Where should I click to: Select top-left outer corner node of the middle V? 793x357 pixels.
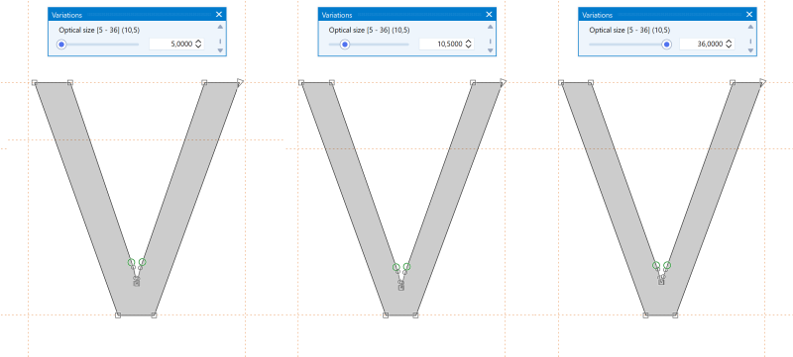pyautogui.click(x=301, y=82)
